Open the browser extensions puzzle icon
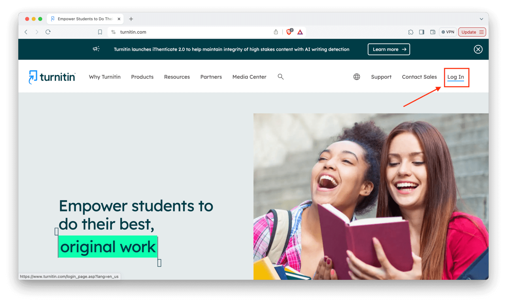Screen dimensions: 507x304 (x=411, y=32)
